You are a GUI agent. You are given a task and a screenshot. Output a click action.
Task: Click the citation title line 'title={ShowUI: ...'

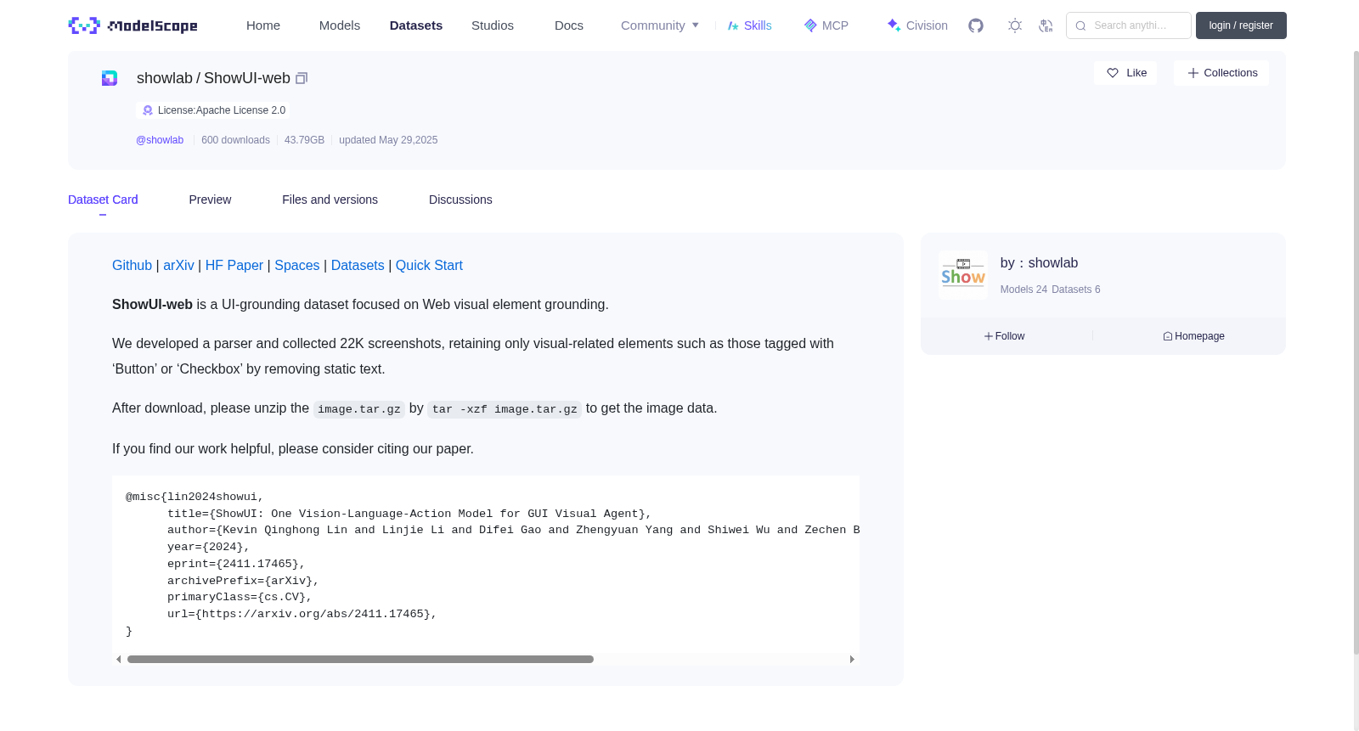tap(409, 514)
